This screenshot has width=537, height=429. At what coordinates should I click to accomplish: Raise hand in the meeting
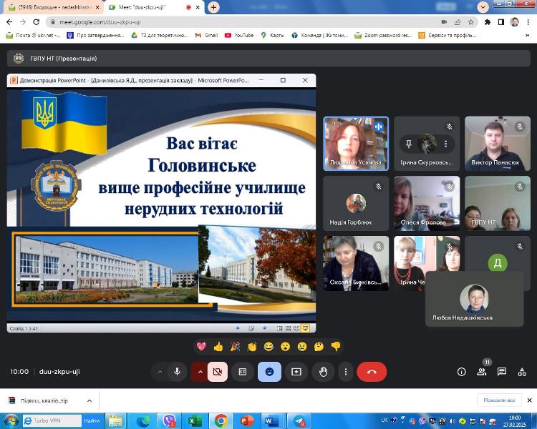pyautogui.click(x=323, y=372)
